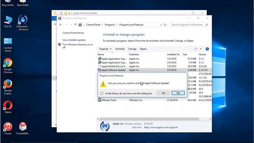Expand the address bar history dropdown
Viewport: 254px width, 143px height.
click(x=161, y=25)
